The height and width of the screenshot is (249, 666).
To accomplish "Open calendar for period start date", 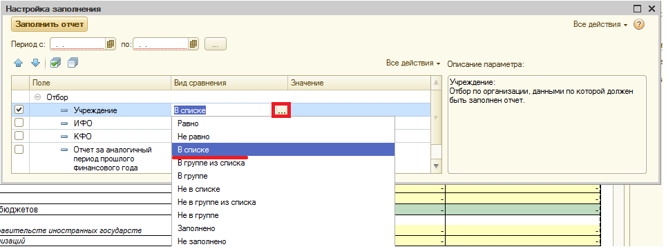I will [x=111, y=43].
